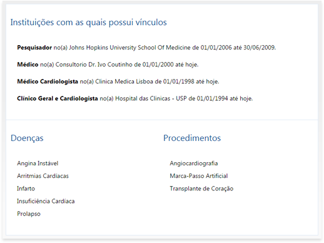324x243 pixels.
Task: Open the Prolapso disease item
Action: click(x=29, y=214)
